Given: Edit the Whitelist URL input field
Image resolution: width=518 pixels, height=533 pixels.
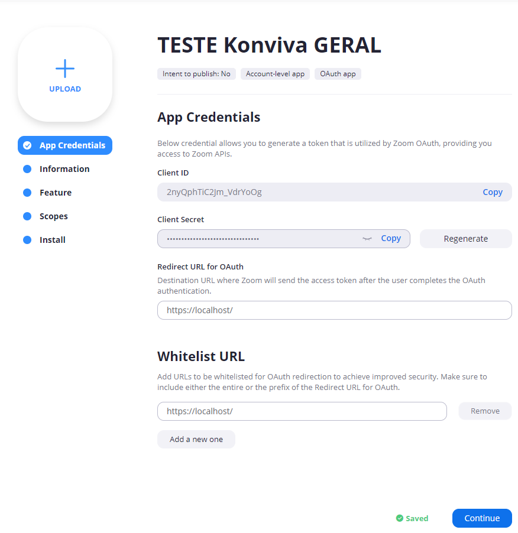Looking at the screenshot, I should point(302,411).
